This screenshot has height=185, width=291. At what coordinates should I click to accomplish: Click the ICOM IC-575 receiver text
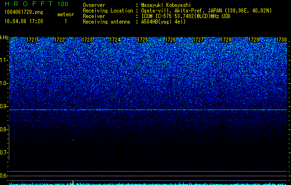click(186, 16)
